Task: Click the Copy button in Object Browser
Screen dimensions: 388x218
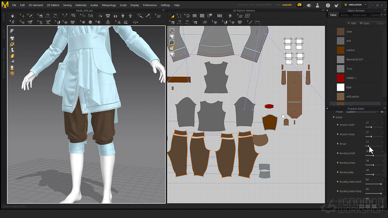Action: click(364, 23)
